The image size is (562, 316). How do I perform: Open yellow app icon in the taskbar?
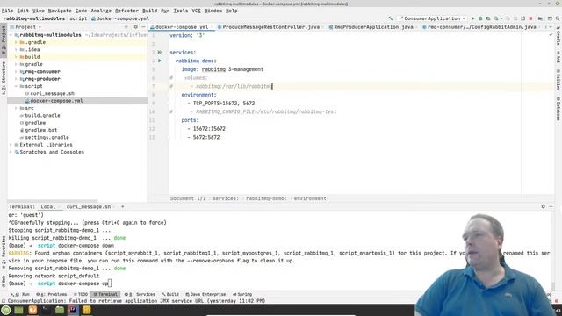(86, 310)
